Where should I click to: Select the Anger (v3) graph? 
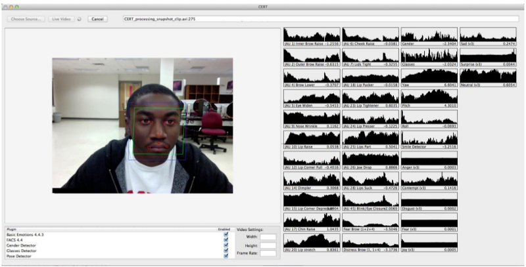coord(429,160)
